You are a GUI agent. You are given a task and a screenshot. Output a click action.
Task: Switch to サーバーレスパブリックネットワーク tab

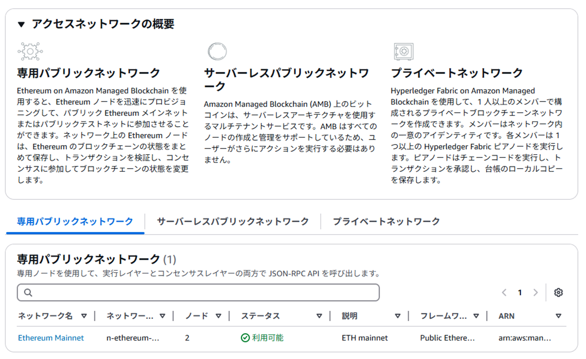(x=233, y=222)
